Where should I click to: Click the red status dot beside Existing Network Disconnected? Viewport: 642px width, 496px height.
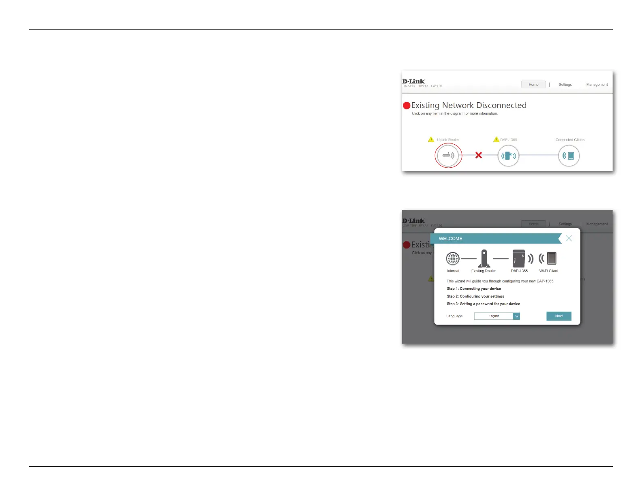[407, 105]
